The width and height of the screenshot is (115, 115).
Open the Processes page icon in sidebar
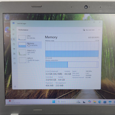click(x=14, y=34)
